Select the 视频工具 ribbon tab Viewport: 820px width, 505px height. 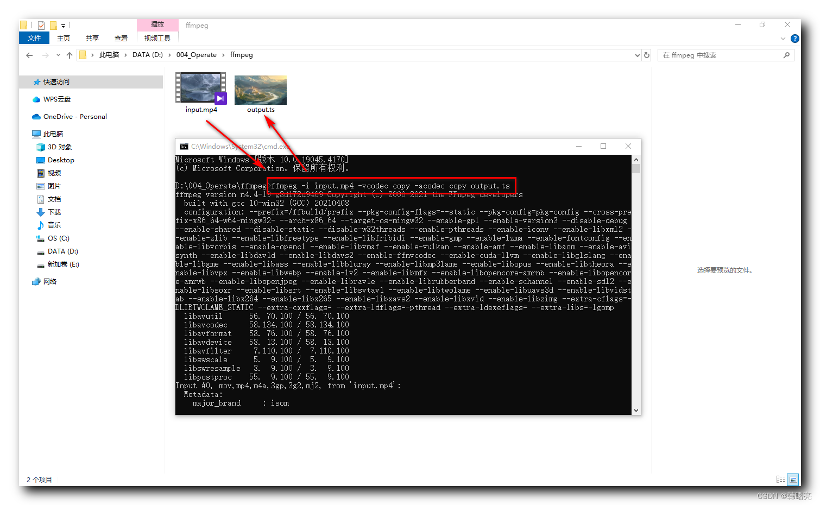[x=157, y=38]
